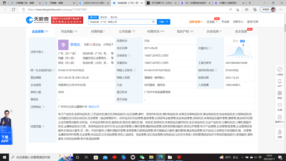This screenshot has height=161, width=286.
Task: Open a new browser tab
Action: (x=250, y=3)
